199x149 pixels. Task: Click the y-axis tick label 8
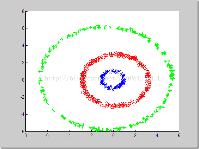pos(23,11)
